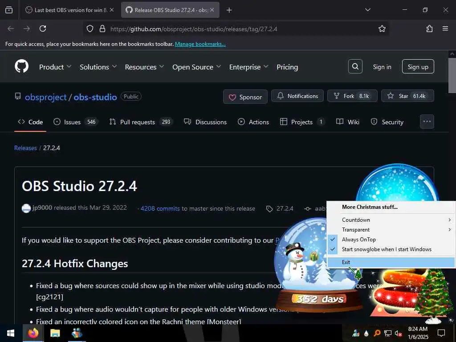Open File Explorer from the taskbar
The width and height of the screenshot is (456, 342).
[x=55, y=333]
